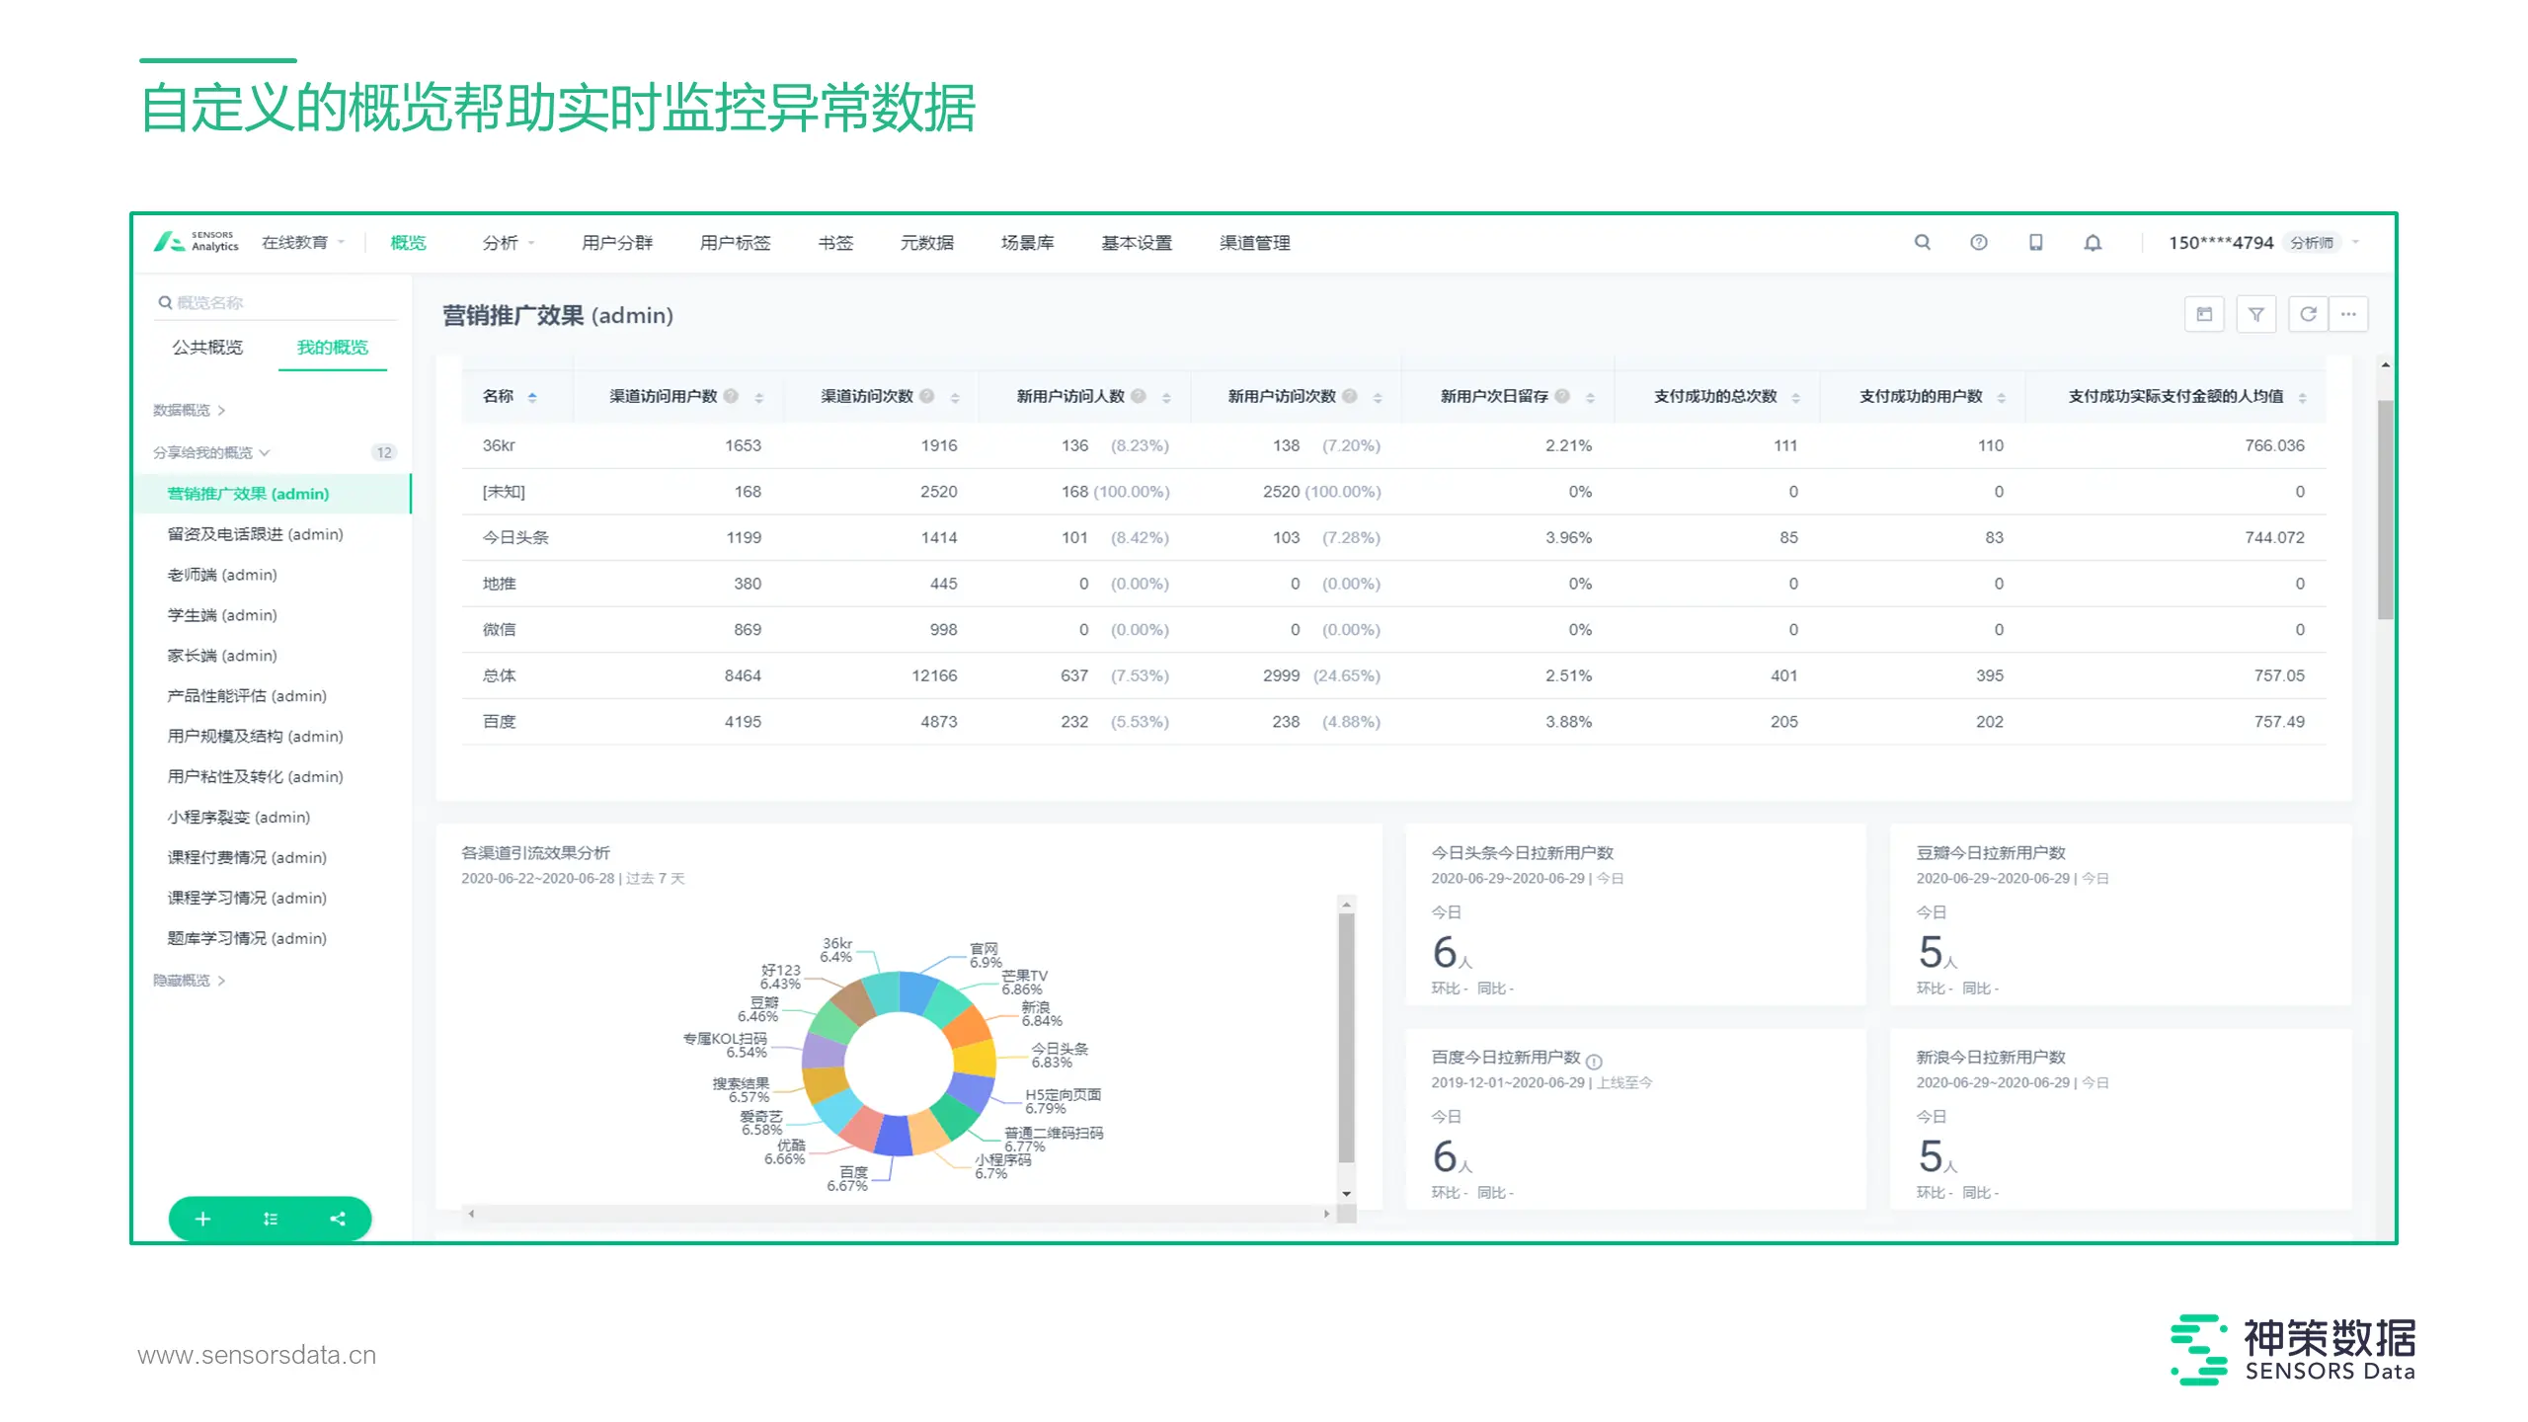Sort table by 渠道访问用户数 column

click(x=758, y=397)
